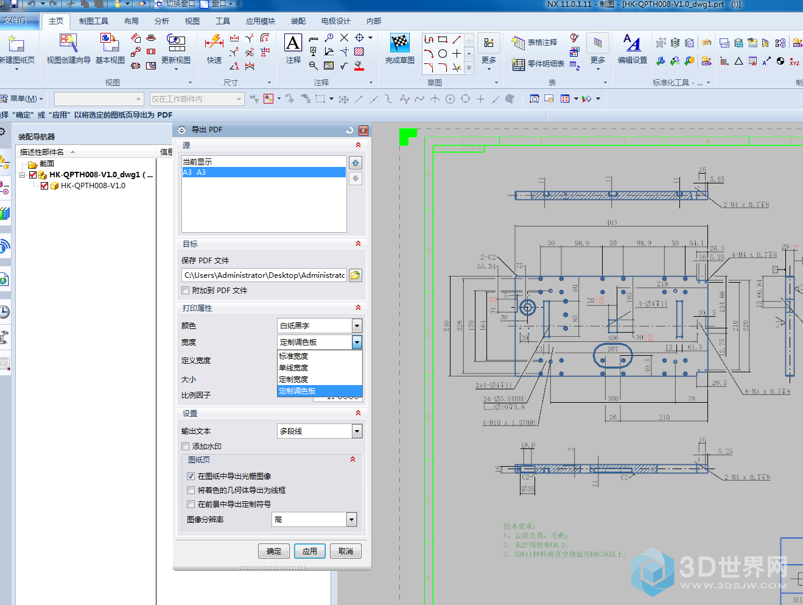
Task: Uncheck export raster images in drawing checkbox
Action: click(191, 476)
